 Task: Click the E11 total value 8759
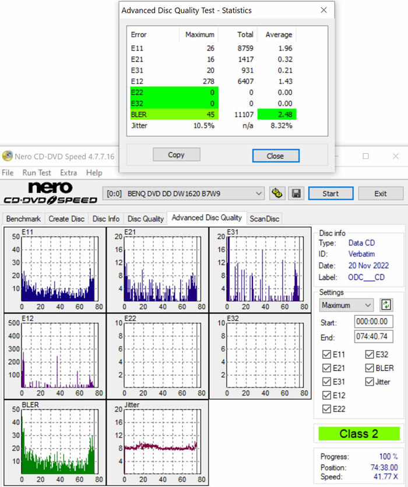[245, 48]
